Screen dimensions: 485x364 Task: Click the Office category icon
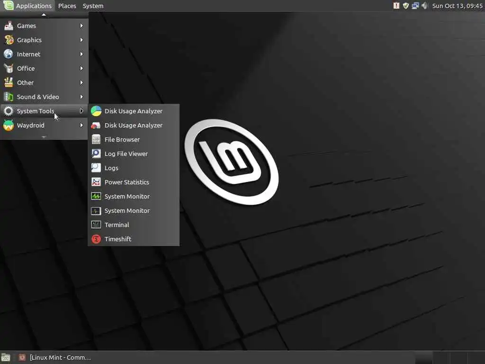click(x=9, y=68)
